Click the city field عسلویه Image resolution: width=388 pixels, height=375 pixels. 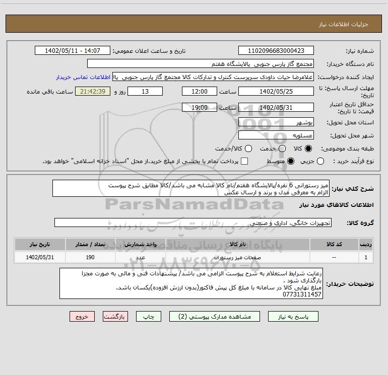tap(276, 135)
